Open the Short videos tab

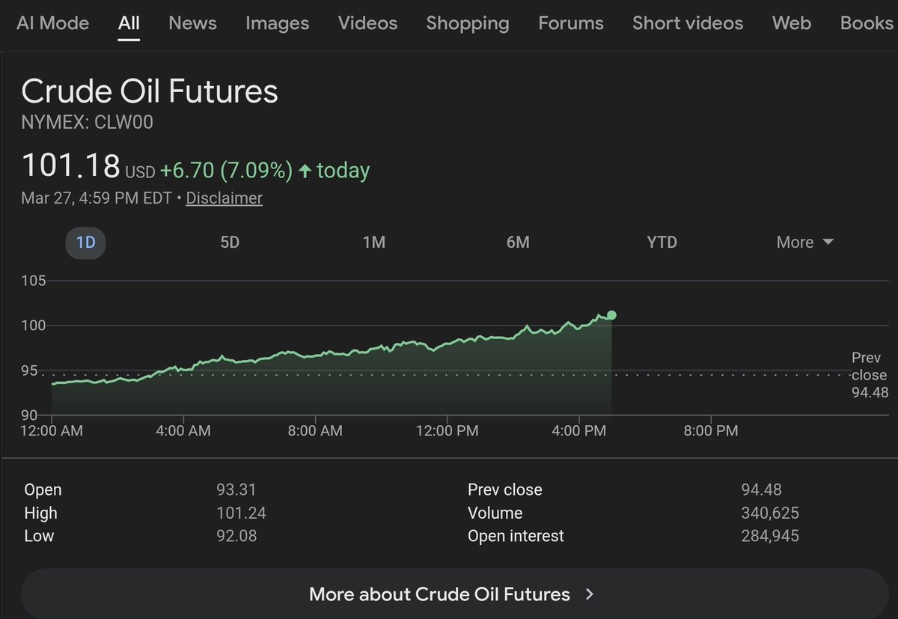[688, 23]
